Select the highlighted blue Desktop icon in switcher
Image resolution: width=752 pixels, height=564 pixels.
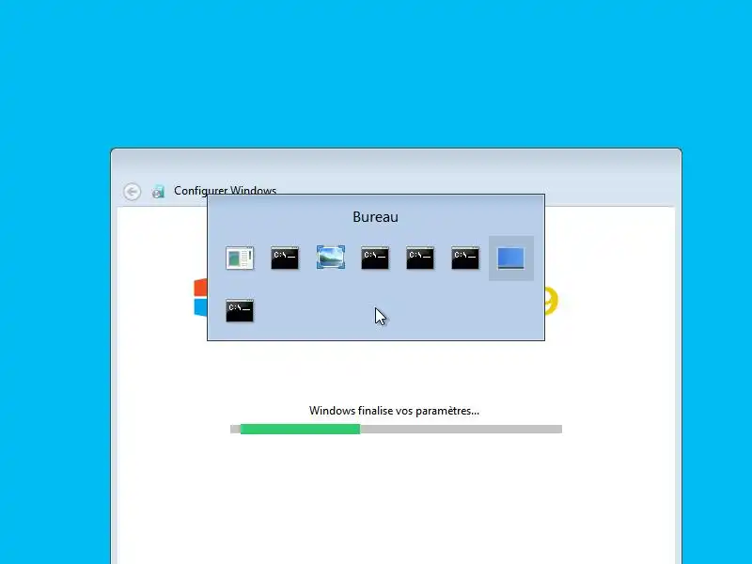point(510,258)
